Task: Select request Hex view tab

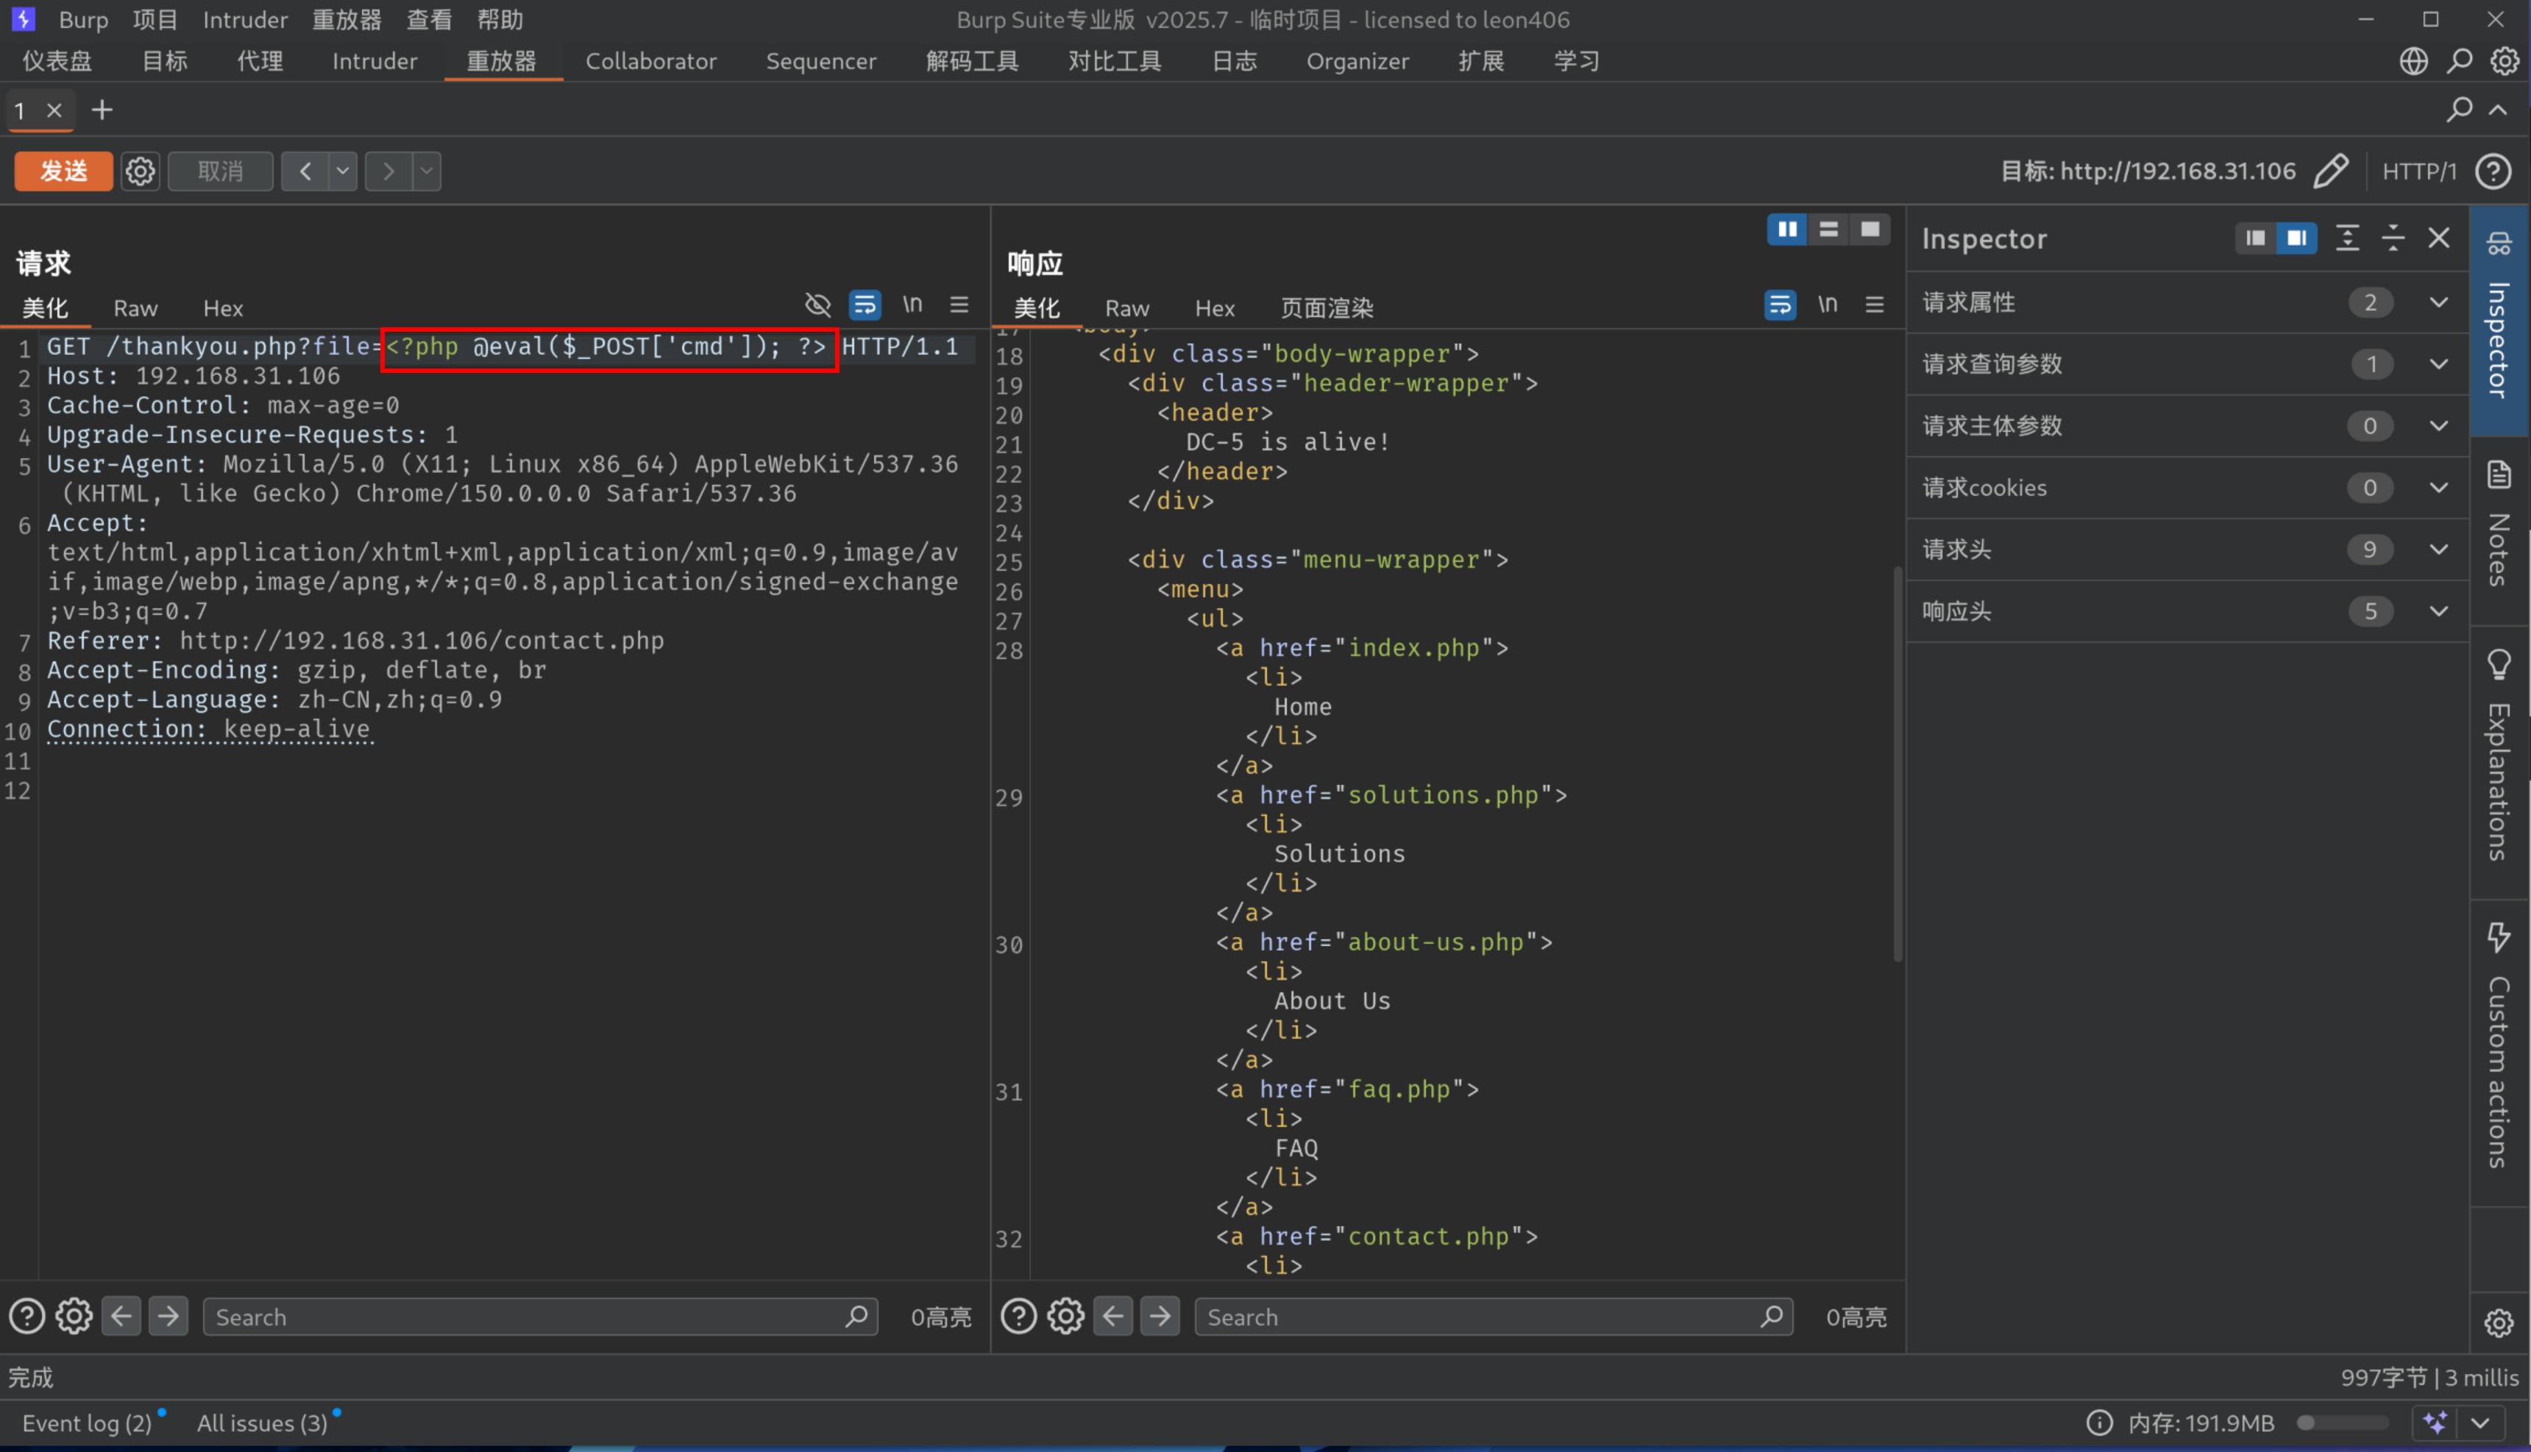Action: [222, 308]
